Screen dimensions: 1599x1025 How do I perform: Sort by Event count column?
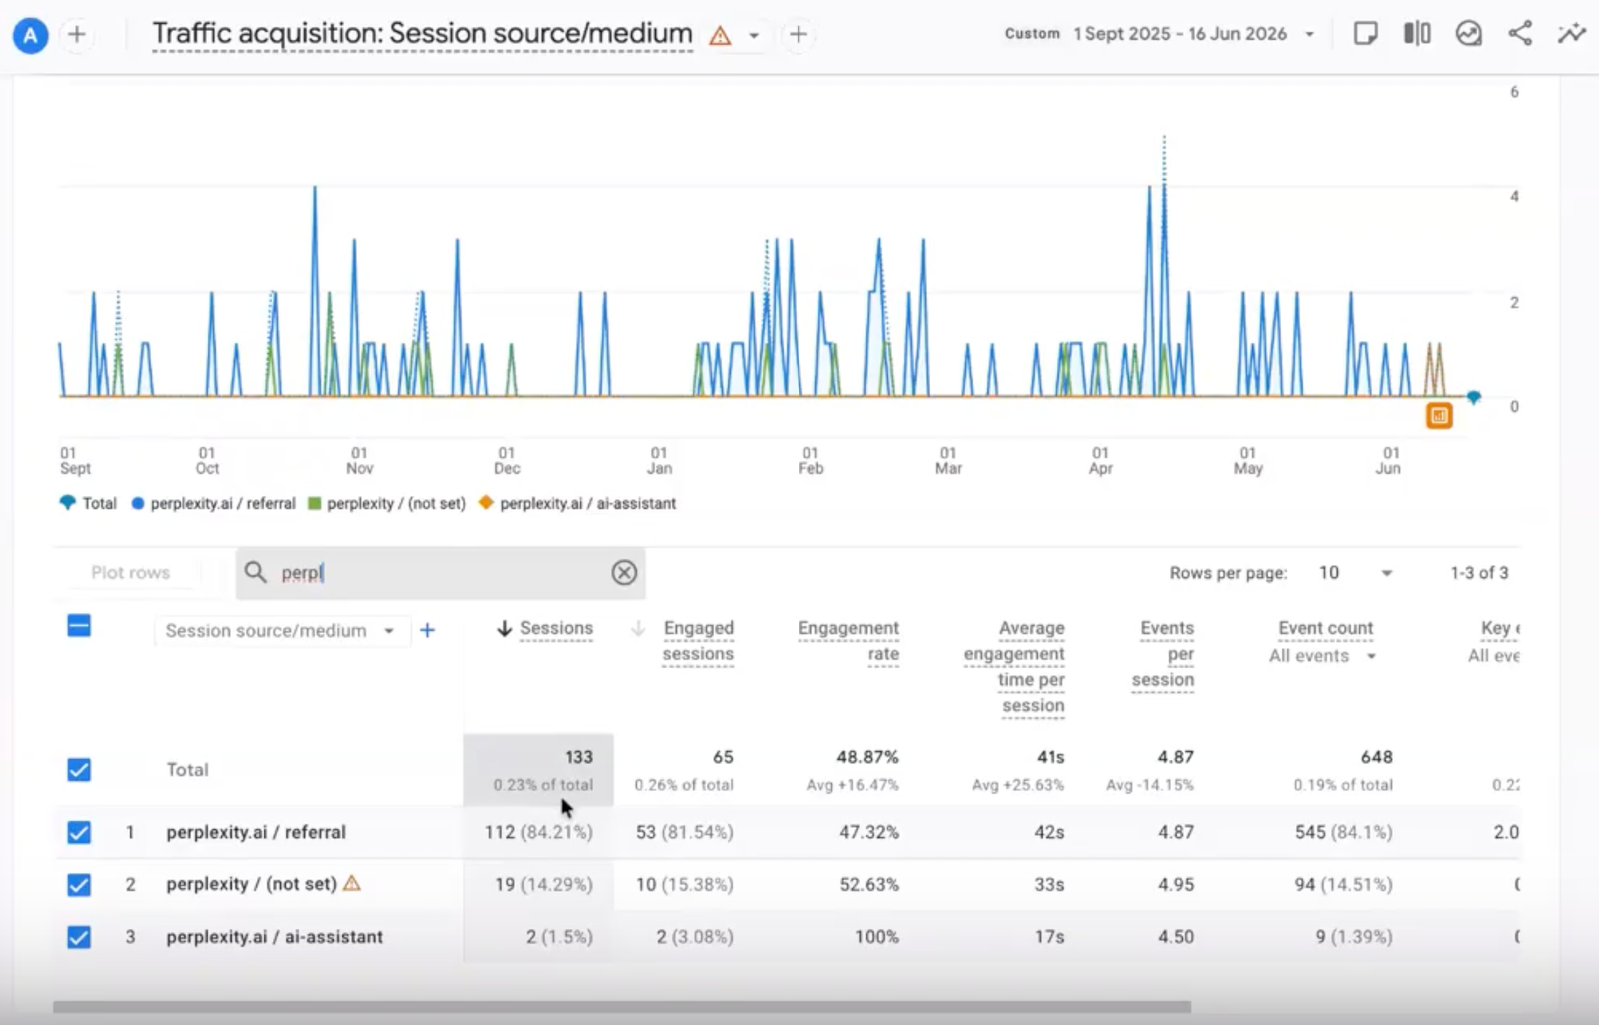click(1325, 628)
